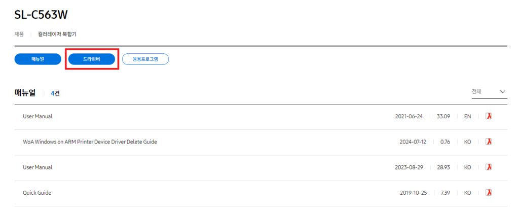Viewport: 519px width, 212px height.
Task: Open PDF icon for 2023-08-29 User Manual
Action: [x=489, y=167]
